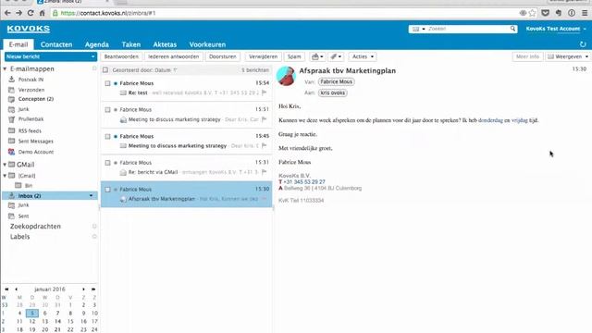Open KovoKs Test Account menu
Viewport: 592px width, 333px height.
click(x=556, y=29)
